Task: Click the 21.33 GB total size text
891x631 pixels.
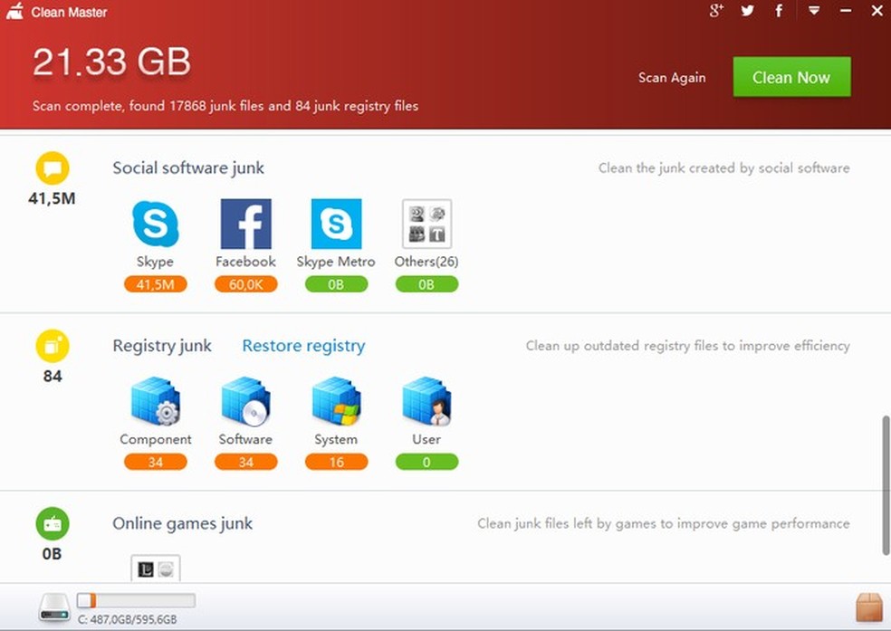Action: [x=111, y=62]
